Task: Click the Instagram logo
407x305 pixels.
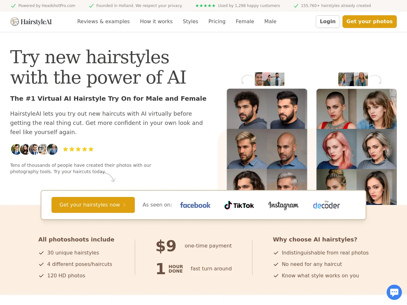Action: (x=283, y=205)
